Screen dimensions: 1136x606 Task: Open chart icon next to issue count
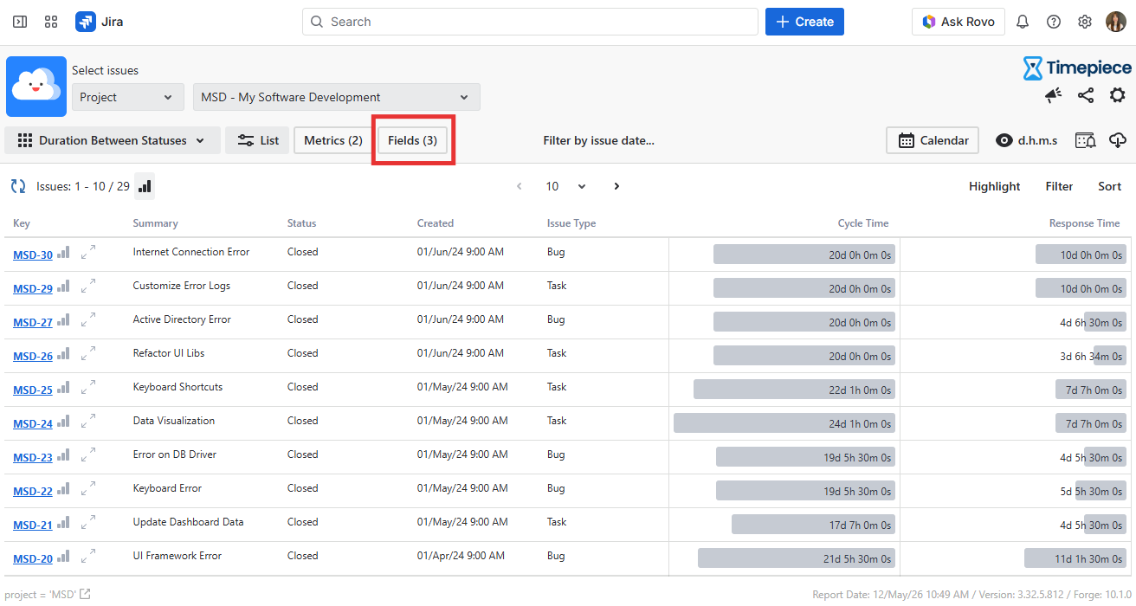(x=145, y=186)
